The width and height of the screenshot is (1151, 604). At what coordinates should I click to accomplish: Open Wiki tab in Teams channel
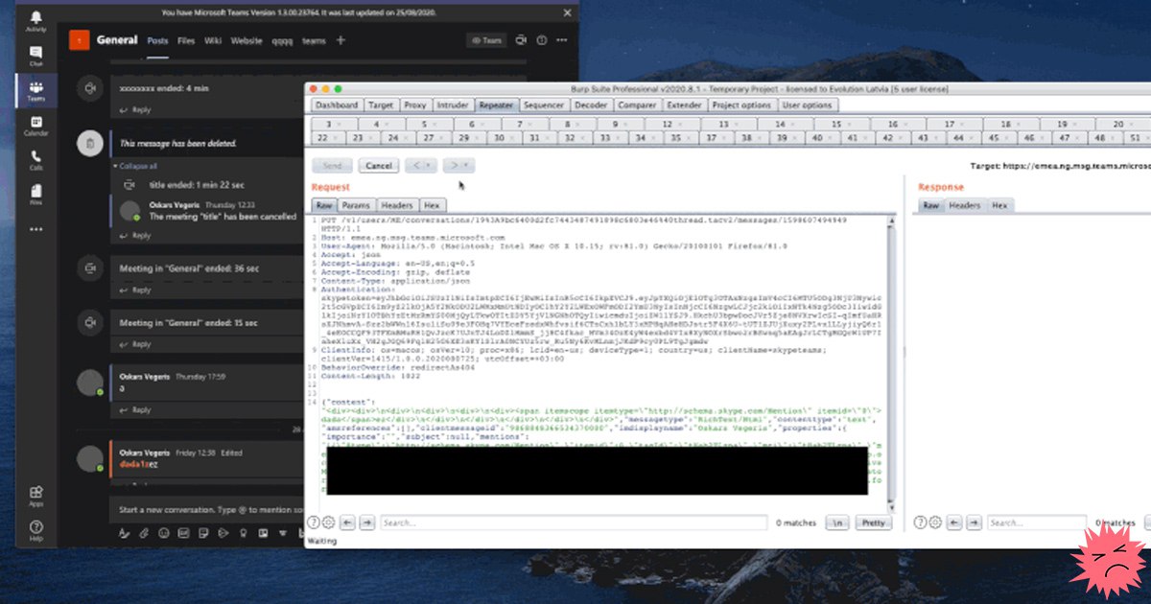(x=213, y=41)
